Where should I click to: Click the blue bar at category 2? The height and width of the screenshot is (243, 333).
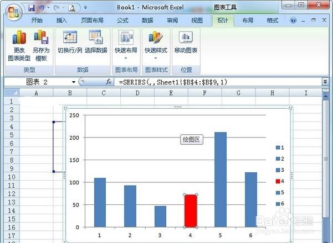130,207
